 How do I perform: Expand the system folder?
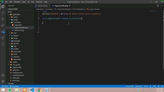(15, 62)
